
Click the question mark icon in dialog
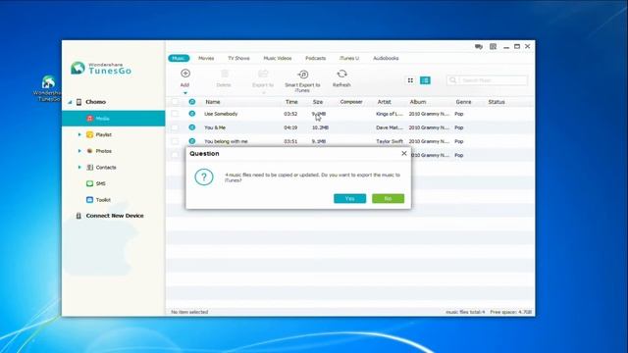204,176
